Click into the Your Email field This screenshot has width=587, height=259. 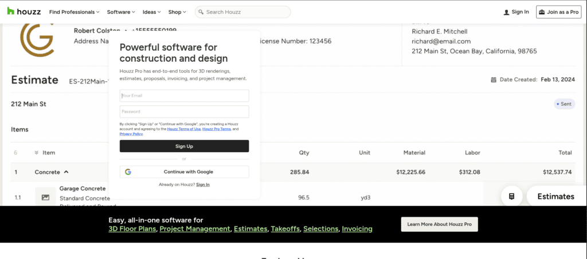[184, 95]
